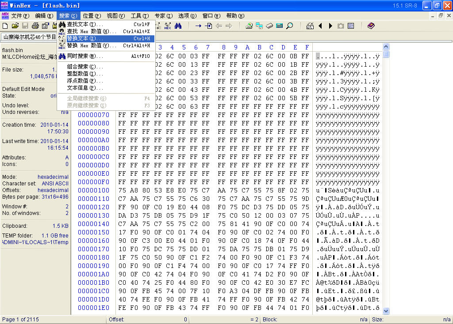Click the Size status bar entry
Screen dimensions: 453x324
411,320
